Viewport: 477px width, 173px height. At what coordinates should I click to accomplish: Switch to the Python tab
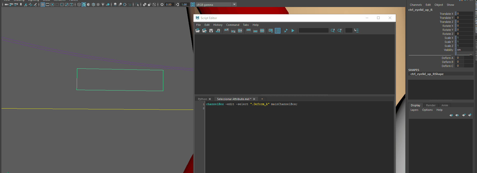(202, 99)
